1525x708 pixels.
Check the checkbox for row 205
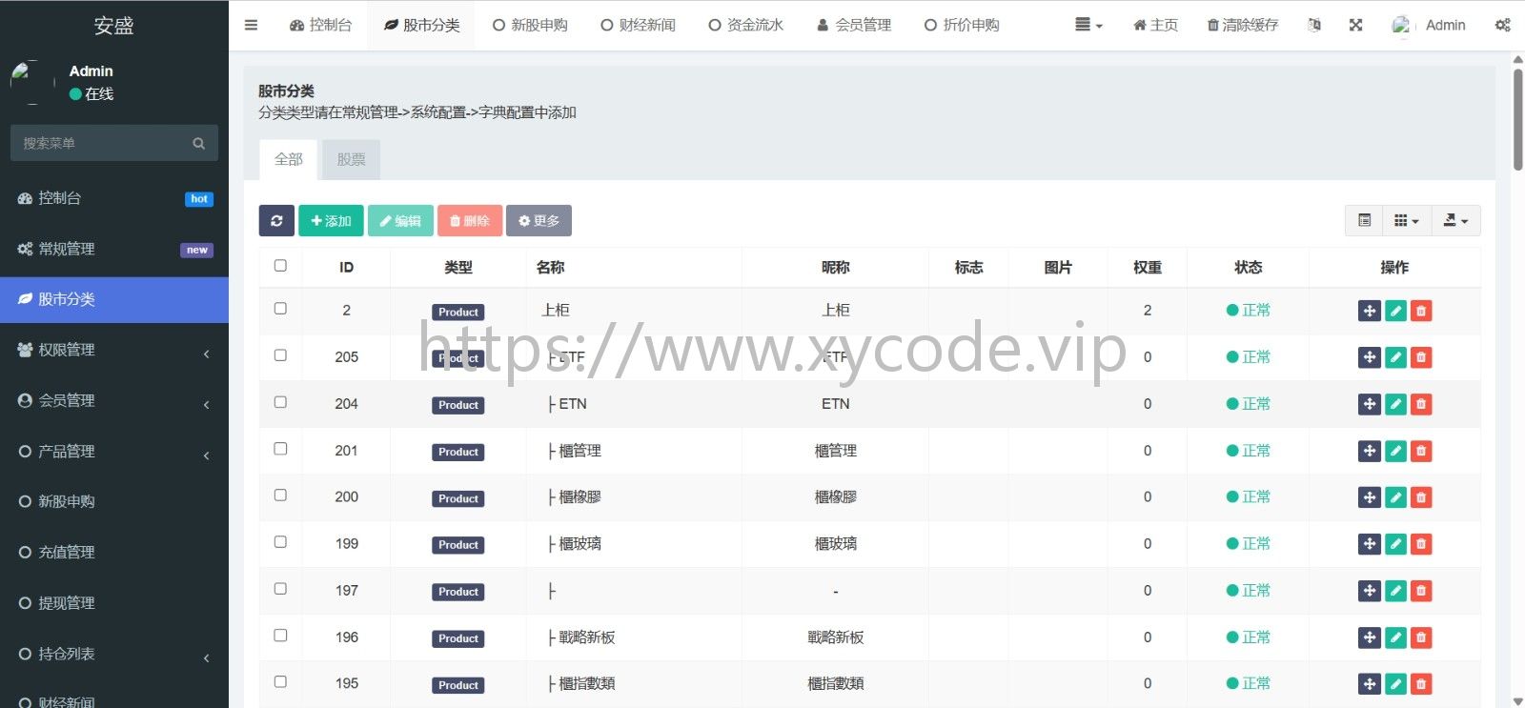tap(280, 355)
